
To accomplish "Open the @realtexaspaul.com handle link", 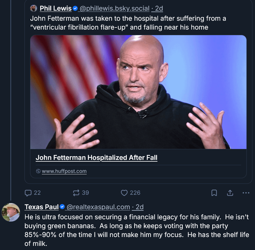I will [98, 207].
